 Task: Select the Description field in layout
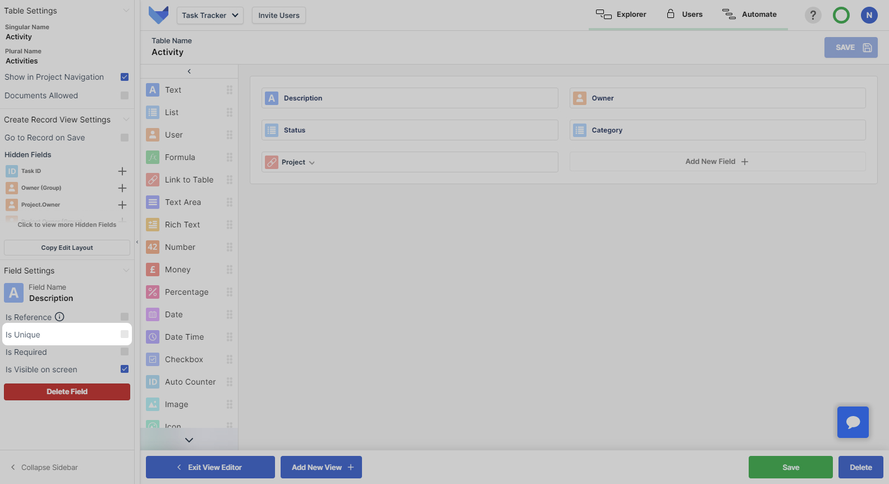click(410, 98)
